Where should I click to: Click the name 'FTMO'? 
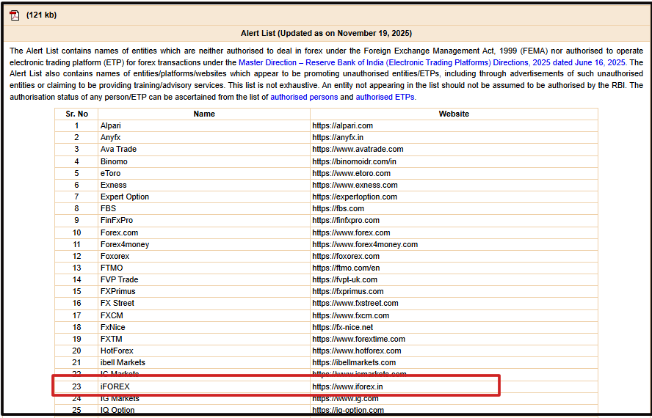pos(112,268)
